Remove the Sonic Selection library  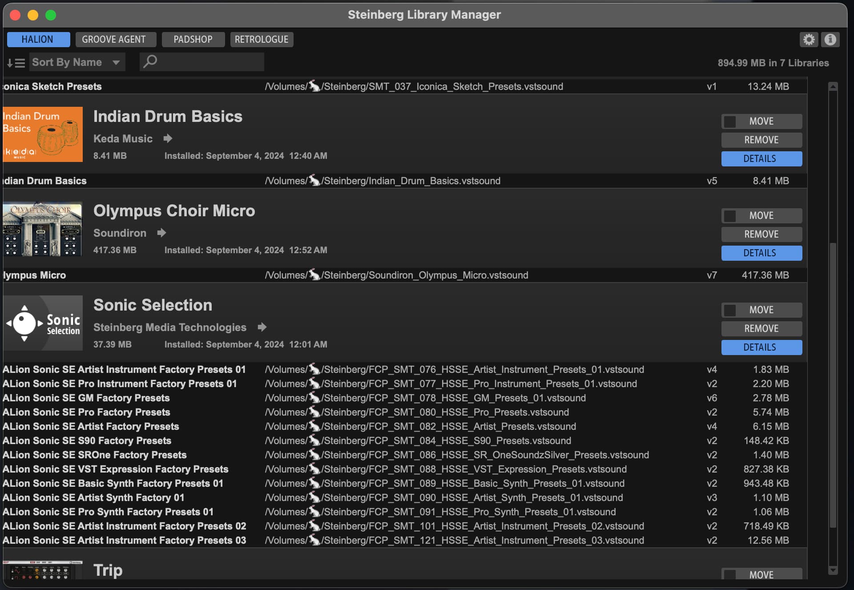tap(761, 329)
